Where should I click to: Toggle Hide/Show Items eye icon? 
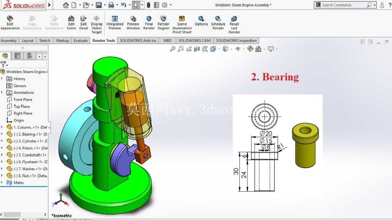coord(238,49)
